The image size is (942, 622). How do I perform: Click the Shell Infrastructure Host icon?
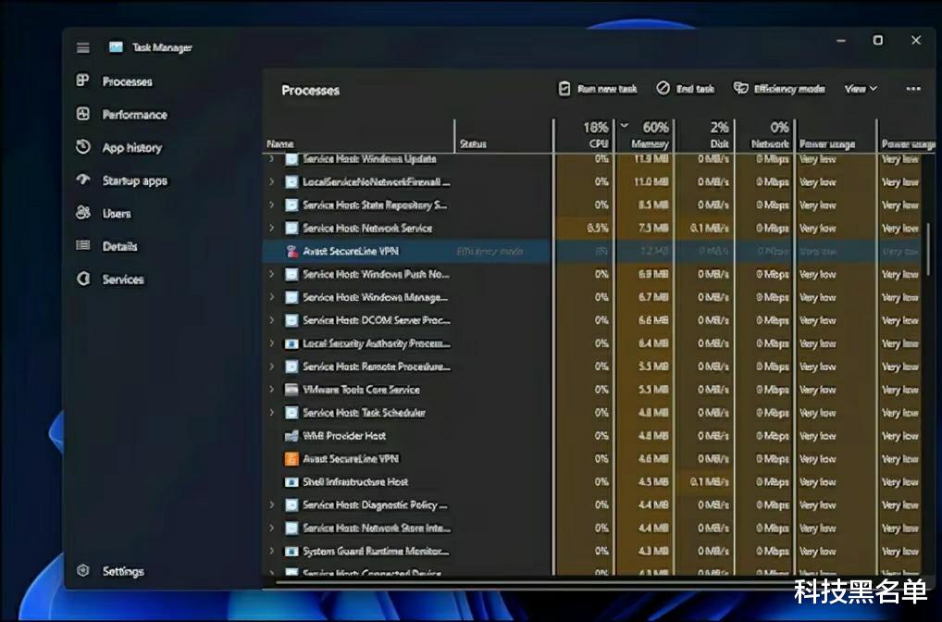point(291,482)
